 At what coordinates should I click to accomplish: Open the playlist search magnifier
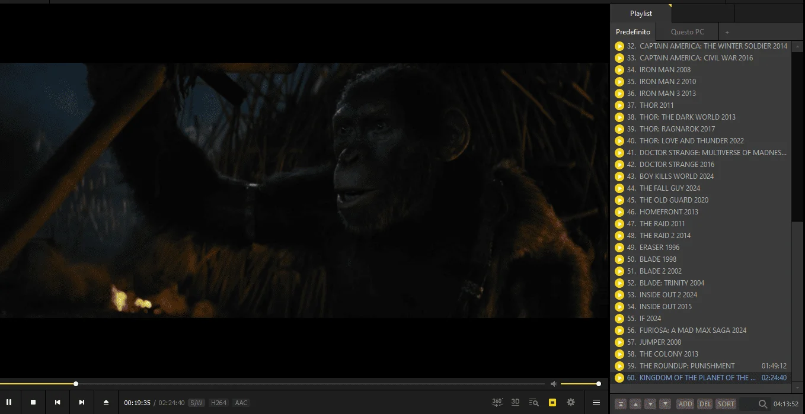pos(763,404)
